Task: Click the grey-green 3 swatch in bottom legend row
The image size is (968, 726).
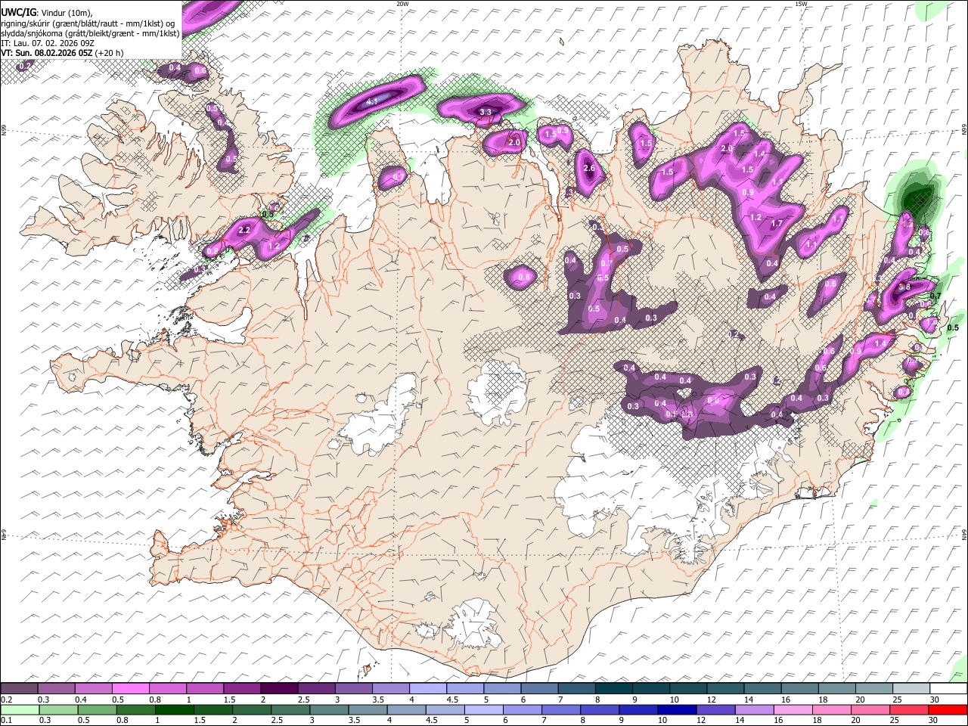Action: tap(329, 710)
